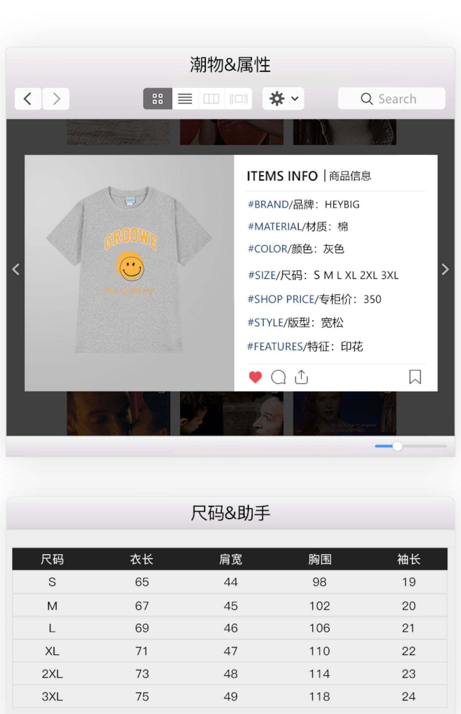The height and width of the screenshot is (714, 461).
Task: Select the 尺码 column header
Action: (52, 559)
